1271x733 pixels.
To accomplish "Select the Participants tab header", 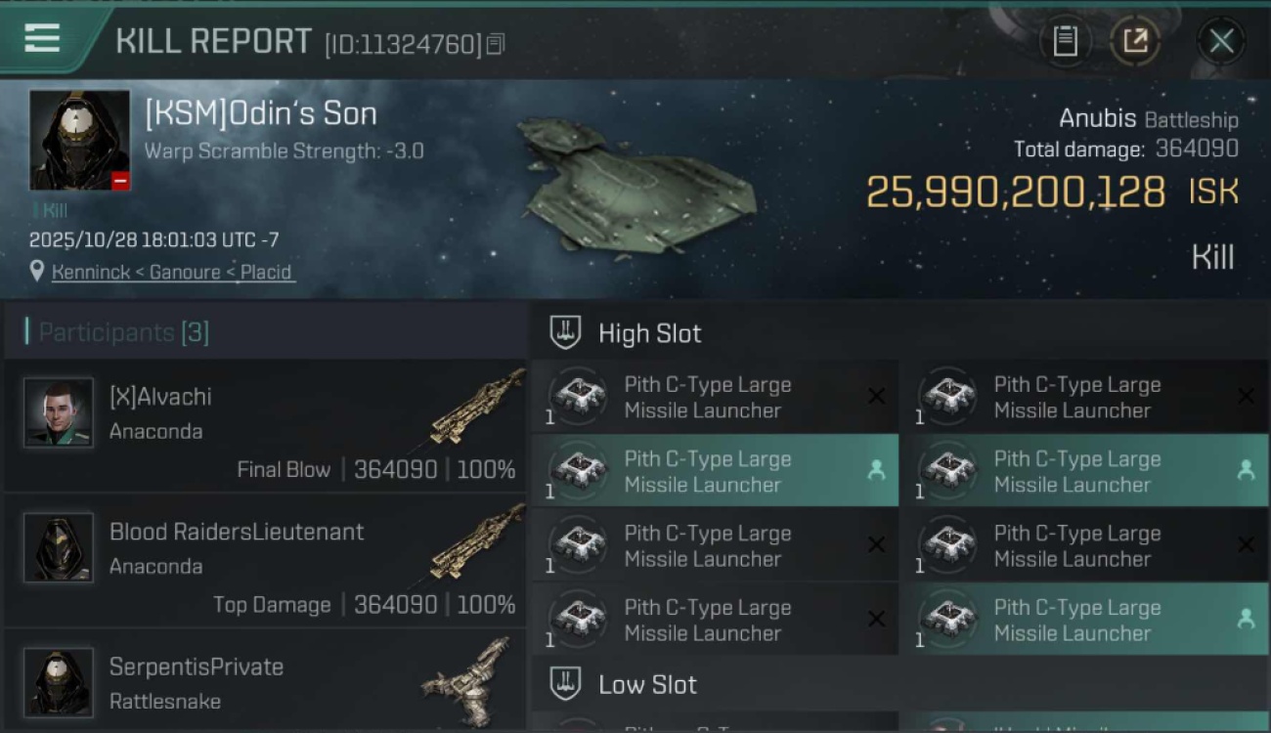I will 123,332.
